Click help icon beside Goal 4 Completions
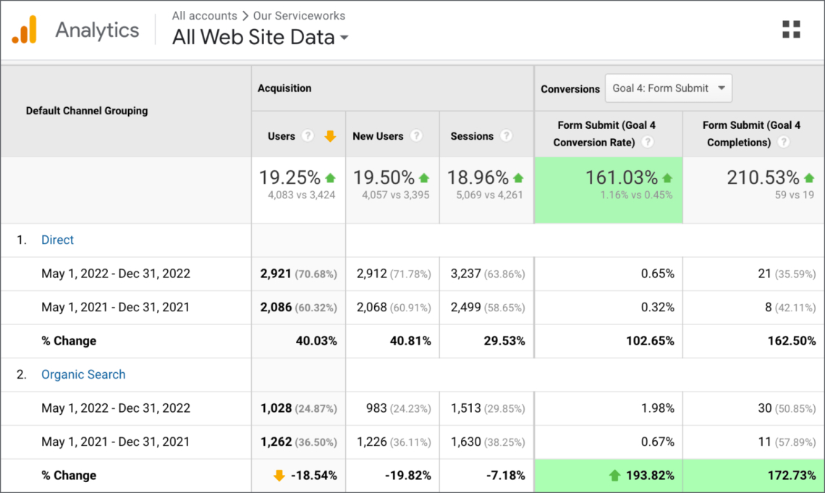This screenshot has height=493, width=825. click(783, 143)
